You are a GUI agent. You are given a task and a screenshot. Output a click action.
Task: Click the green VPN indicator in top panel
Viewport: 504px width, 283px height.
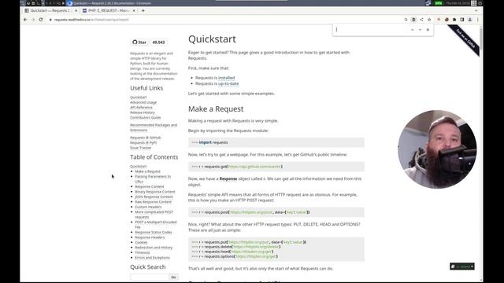click(x=439, y=3)
